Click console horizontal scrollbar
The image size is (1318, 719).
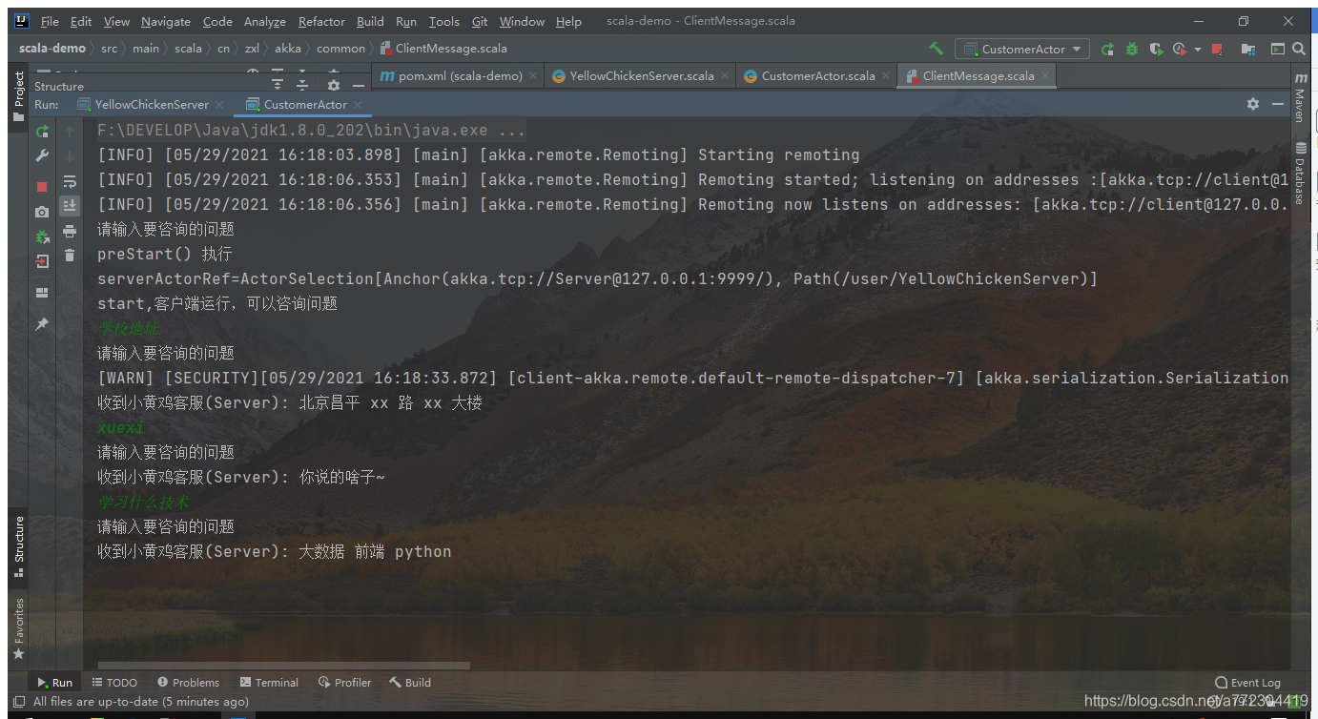tap(283, 666)
